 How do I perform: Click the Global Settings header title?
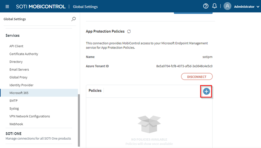(x=85, y=7)
